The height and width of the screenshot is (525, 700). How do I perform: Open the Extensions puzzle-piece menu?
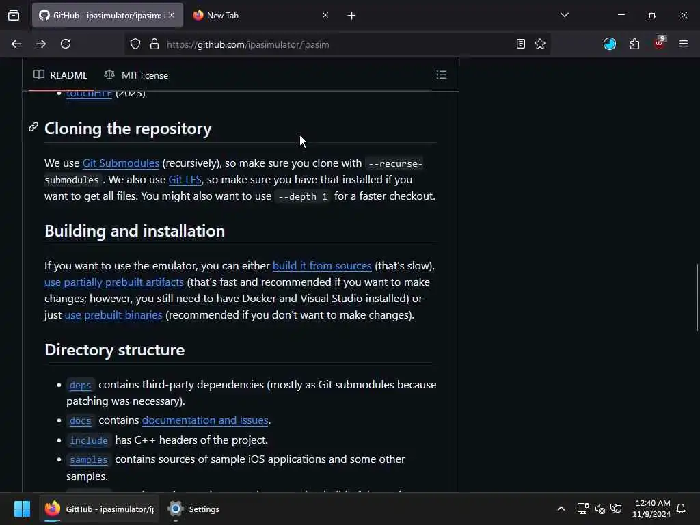point(634,44)
